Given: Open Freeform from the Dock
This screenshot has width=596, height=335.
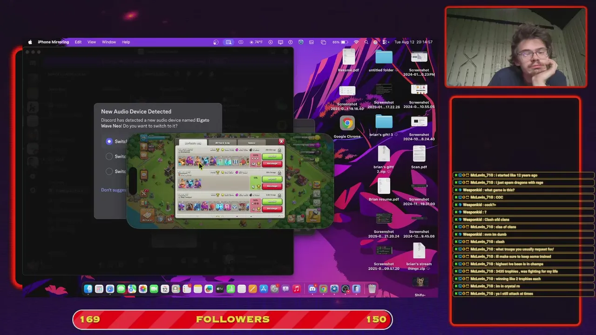Looking at the screenshot, I should [209, 289].
